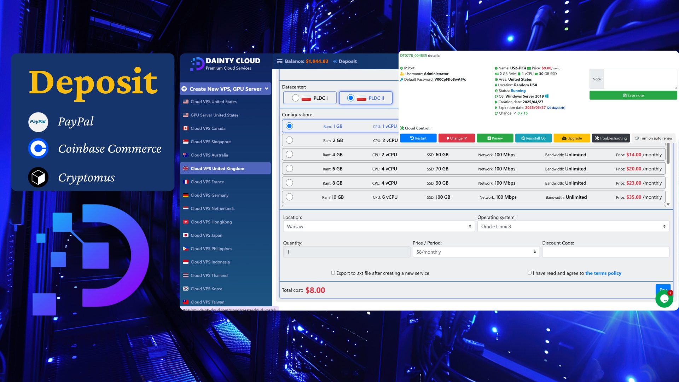Choose the 6 GB Ram $20.00 configuration
This screenshot has height=382, width=679.
(289, 168)
